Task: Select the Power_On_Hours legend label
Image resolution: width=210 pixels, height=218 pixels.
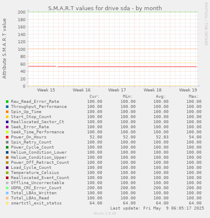Action: pyautogui.click(x=29, y=137)
